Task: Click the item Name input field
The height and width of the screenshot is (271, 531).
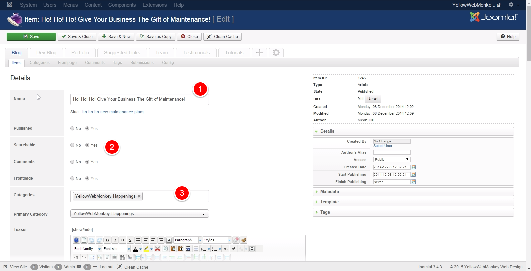Action: click(x=140, y=99)
